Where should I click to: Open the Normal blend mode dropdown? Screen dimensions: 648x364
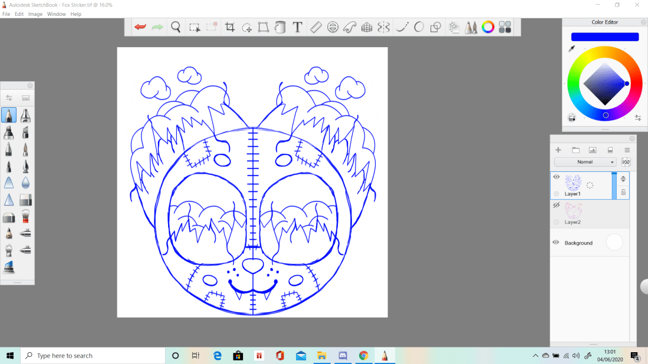pyautogui.click(x=585, y=162)
